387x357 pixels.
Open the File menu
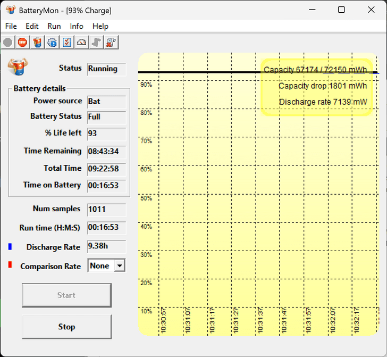(11, 26)
